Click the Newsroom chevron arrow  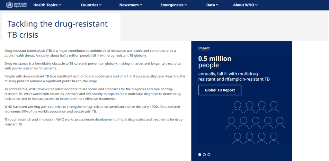(x=141, y=5)
